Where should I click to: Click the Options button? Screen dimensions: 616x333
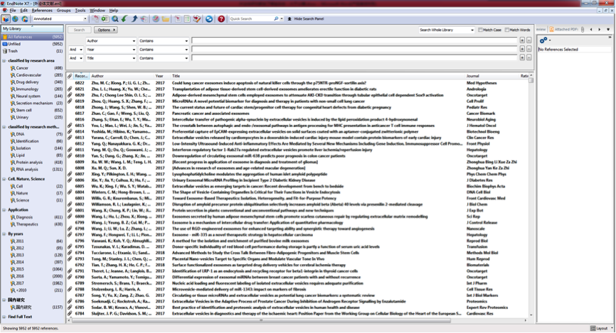click(x=106, y=30)
